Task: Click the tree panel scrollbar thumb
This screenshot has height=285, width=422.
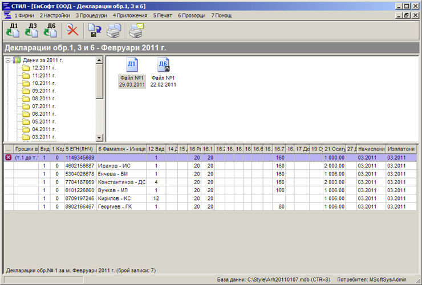Action: pos(99,82)
